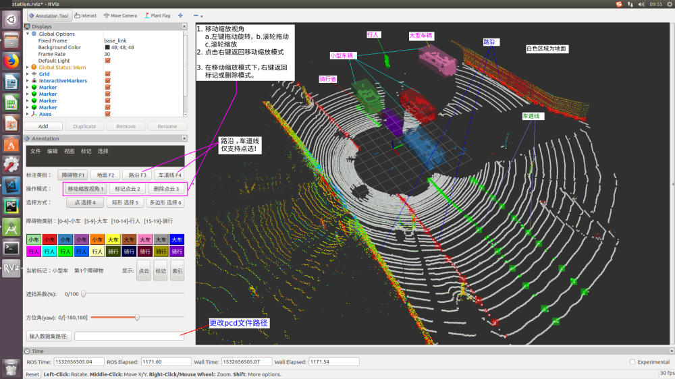Open Ubuntu dash search
675x379 pixels.
(x=11, y=20)
